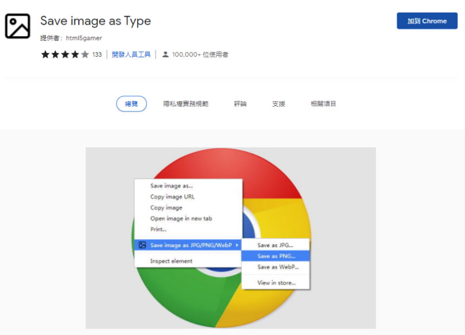Expand the Save image as JPG/PNG/WebP submenu arrow
Image resolution: width=465 pixels, height=335 pixels.
(237, 245)
